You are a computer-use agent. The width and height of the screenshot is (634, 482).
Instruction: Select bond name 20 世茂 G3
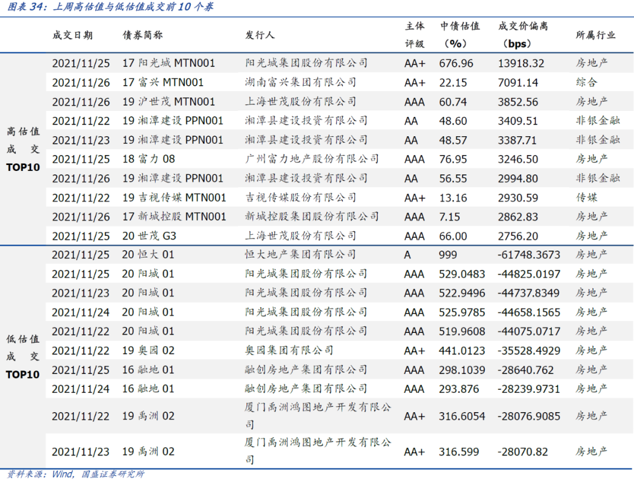(x=149, y=236)
